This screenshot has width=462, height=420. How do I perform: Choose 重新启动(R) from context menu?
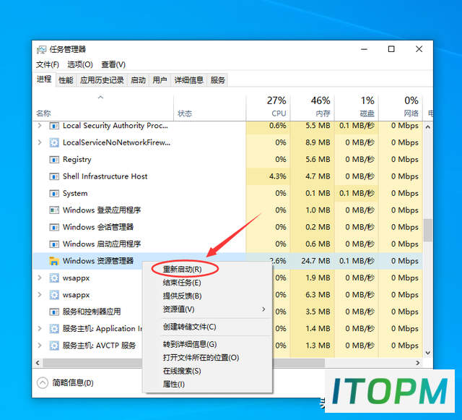(x=182, y=270)
